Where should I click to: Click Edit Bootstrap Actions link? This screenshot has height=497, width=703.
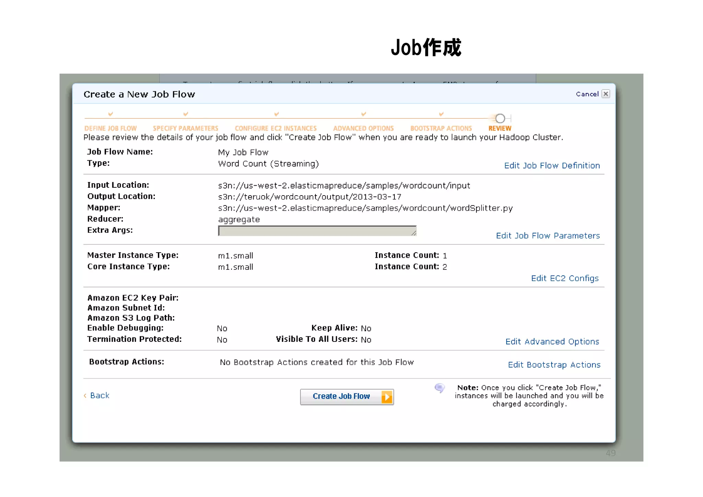click(x=554, y=365)
